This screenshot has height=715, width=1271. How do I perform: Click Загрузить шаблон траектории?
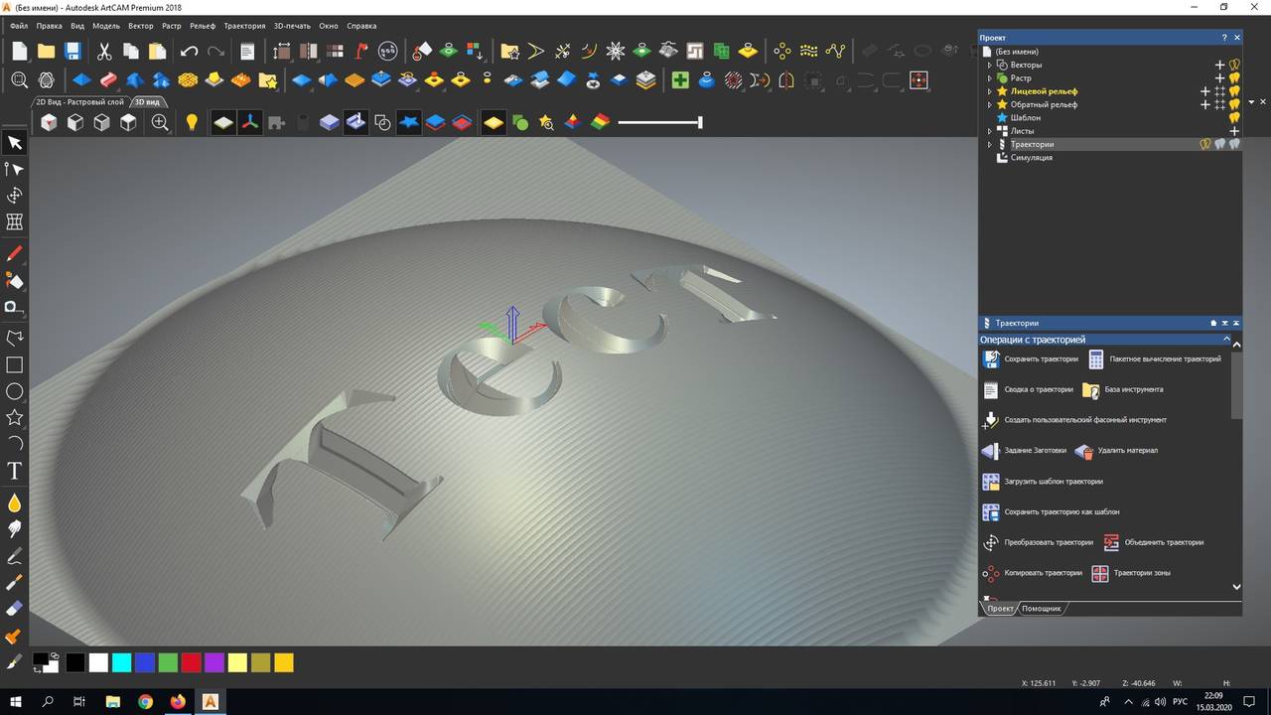1043,481
